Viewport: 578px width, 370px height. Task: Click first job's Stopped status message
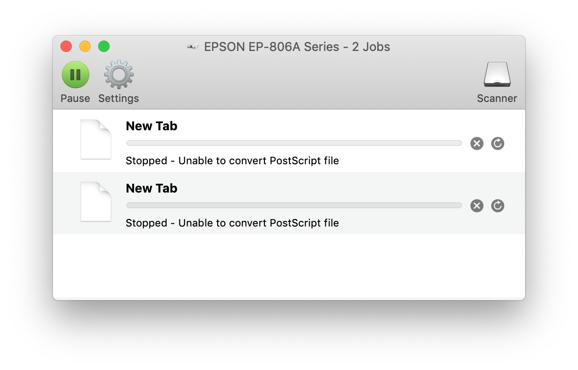[232, 161]
